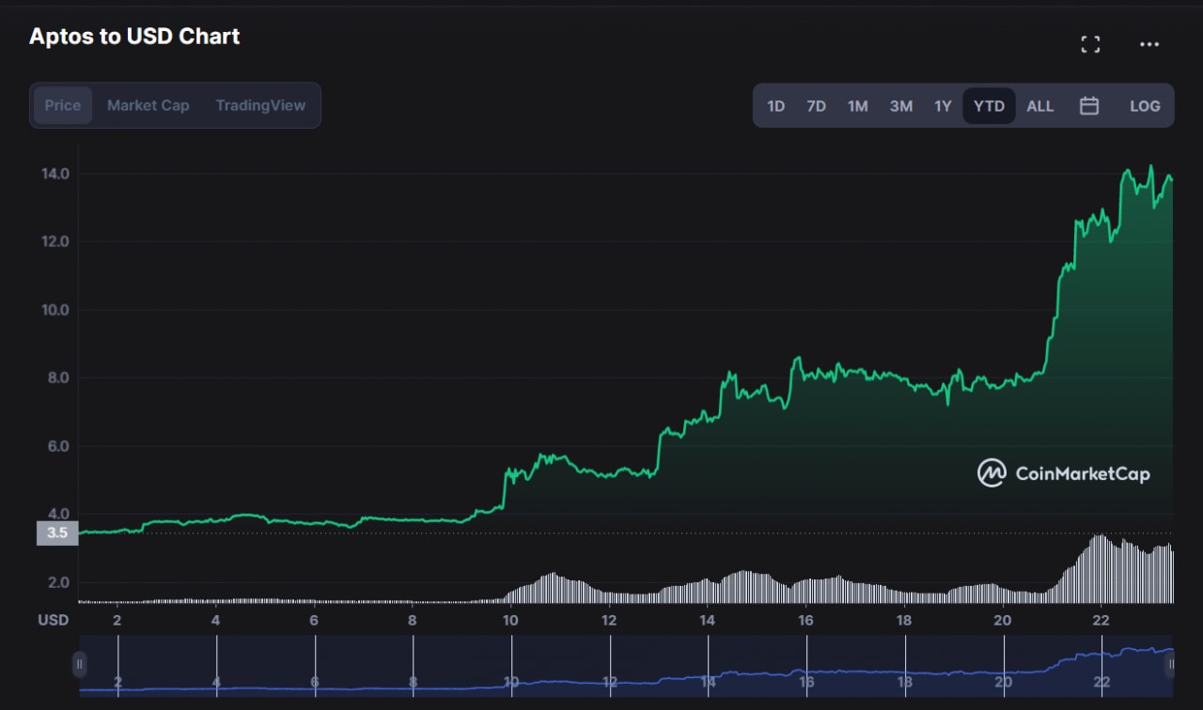Click the price peak near 14.0
This screenshot has height=710, width=1203.
pyautogui.click(x=1150, y=167)
